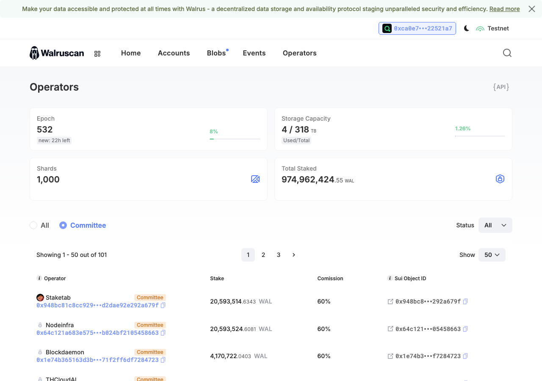Viewport: 542px width, 381px height.
Task: Open the Accounts menu item
Action: [x=174, y=53]
